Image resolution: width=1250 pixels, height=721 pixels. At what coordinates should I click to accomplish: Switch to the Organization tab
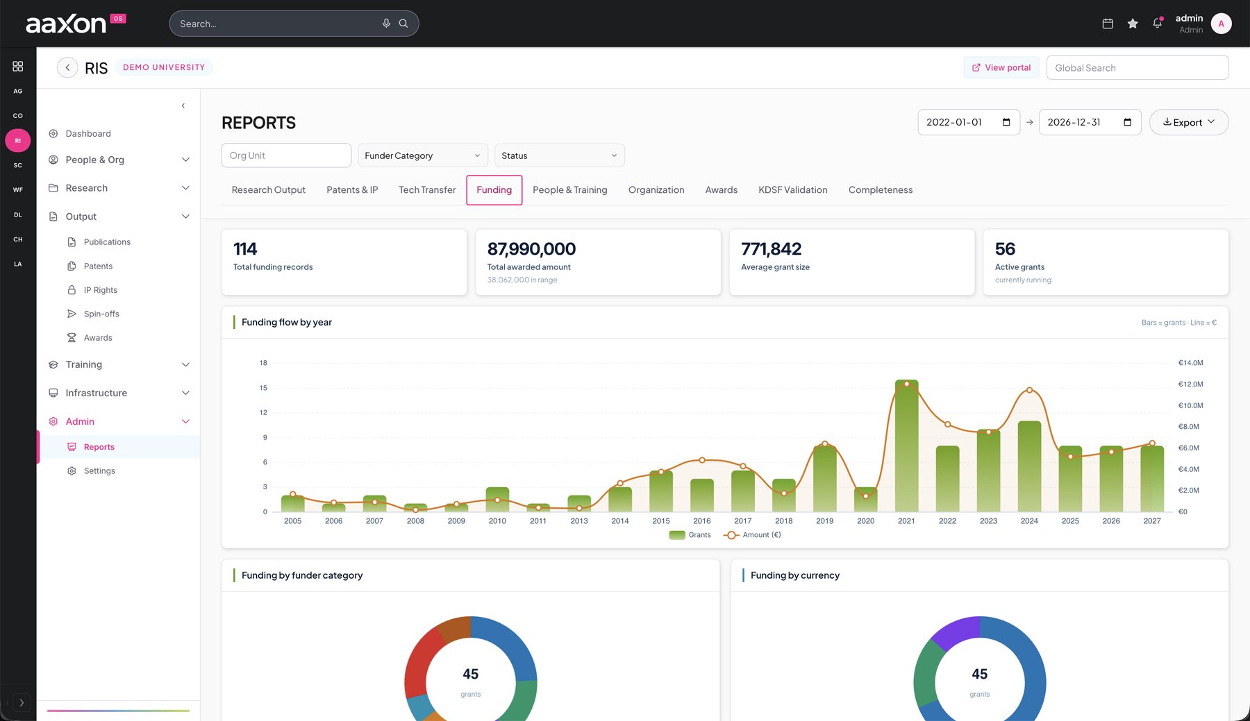(656, 190)
